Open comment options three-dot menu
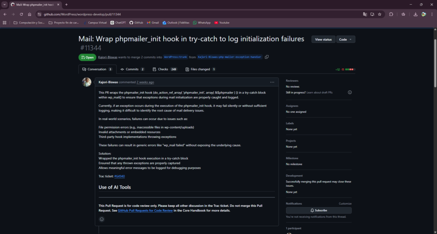Screen dimensions: 437x234 pyautogui.click(x=272, y=82)
